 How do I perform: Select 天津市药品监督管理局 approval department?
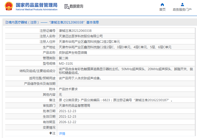click(74, 106)
